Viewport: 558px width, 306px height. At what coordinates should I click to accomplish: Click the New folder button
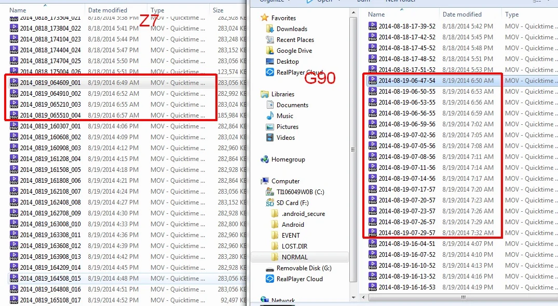(402, 1)
